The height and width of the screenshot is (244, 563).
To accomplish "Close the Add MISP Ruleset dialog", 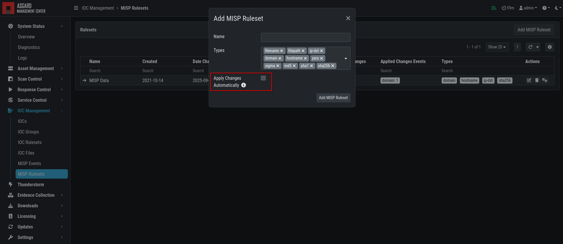I will tap(348, 18).
